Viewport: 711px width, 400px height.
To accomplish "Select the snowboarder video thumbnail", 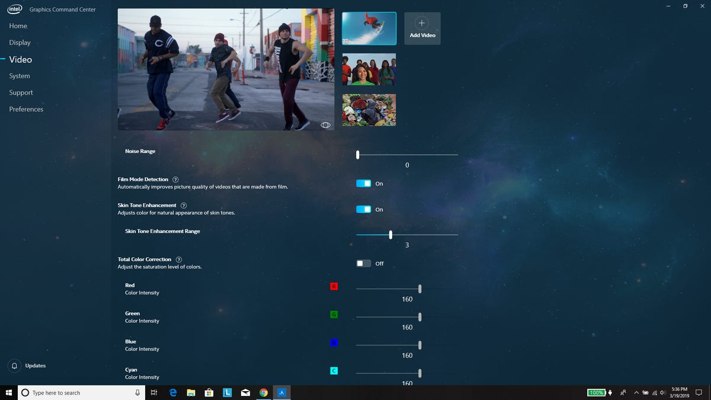I will [x=369, y=28].
